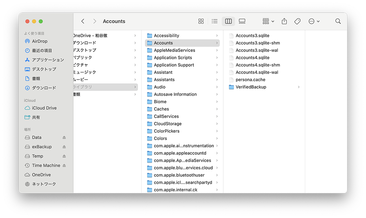Select the persona.cache file
This screenshot has height=218, width=366.
pos(250,79)
